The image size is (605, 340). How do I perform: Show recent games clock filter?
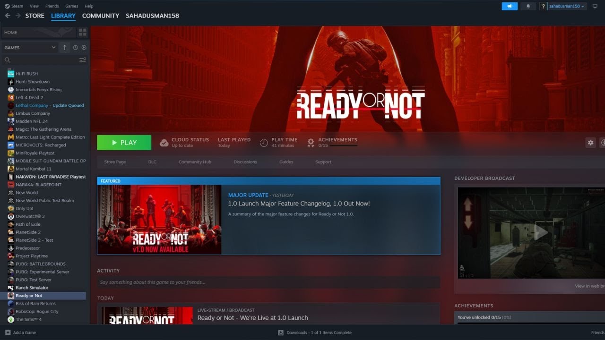coord(75,48)
